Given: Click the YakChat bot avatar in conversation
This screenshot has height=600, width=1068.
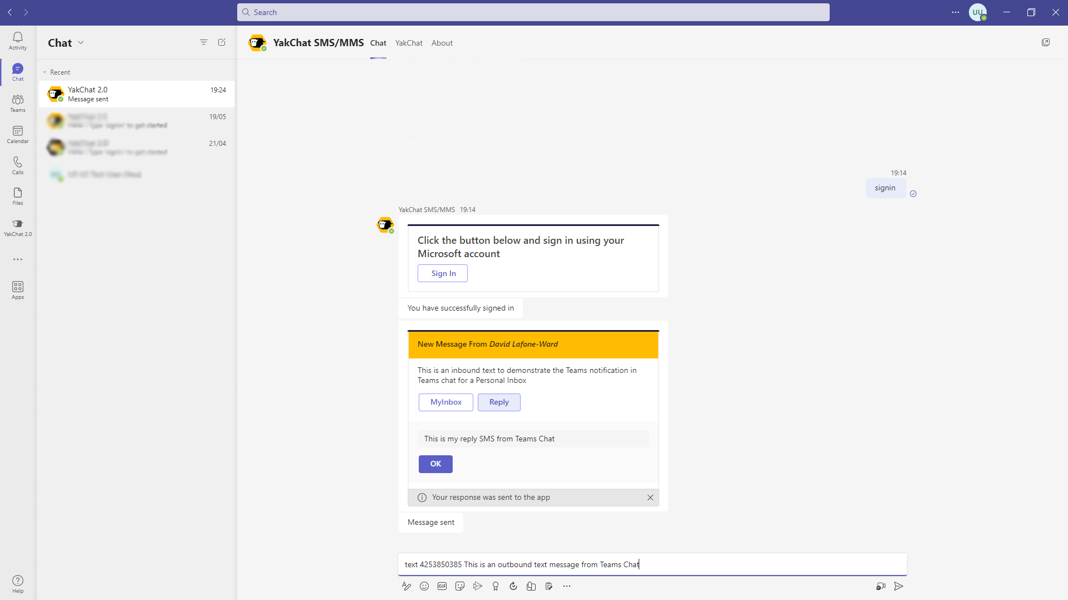Looking at the screenshot, I should click(385, 225).
